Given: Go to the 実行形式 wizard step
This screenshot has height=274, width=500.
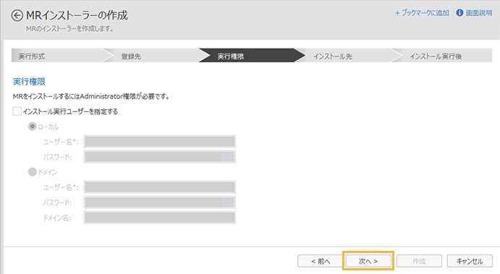Looking at the screenshot, I should point(57,56).
